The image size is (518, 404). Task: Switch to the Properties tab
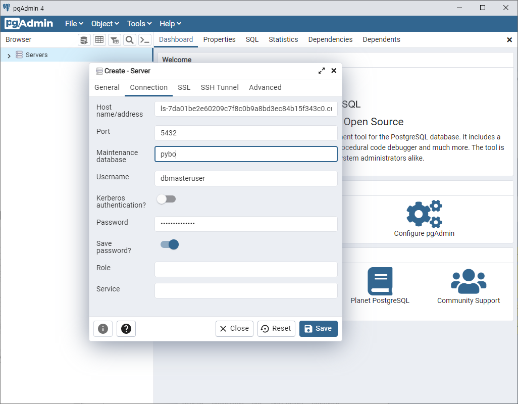click(x=219, y=39)
